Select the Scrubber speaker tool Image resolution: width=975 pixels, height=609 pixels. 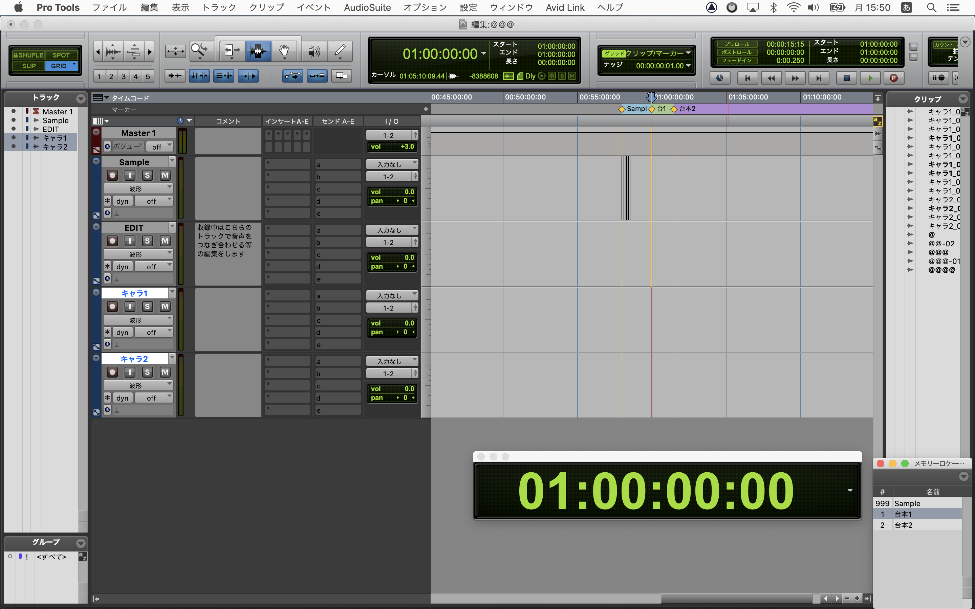point(314,51)
